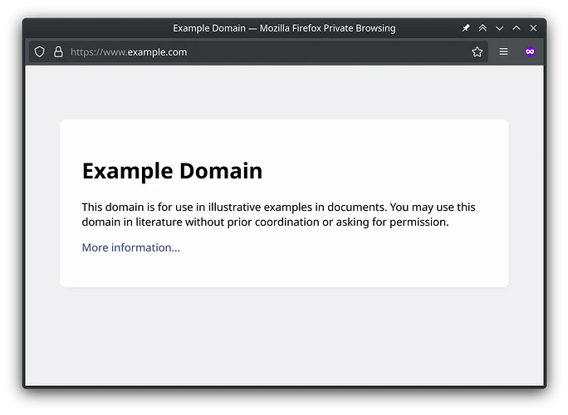Close the Firefox private browsing window

(533, 28)
